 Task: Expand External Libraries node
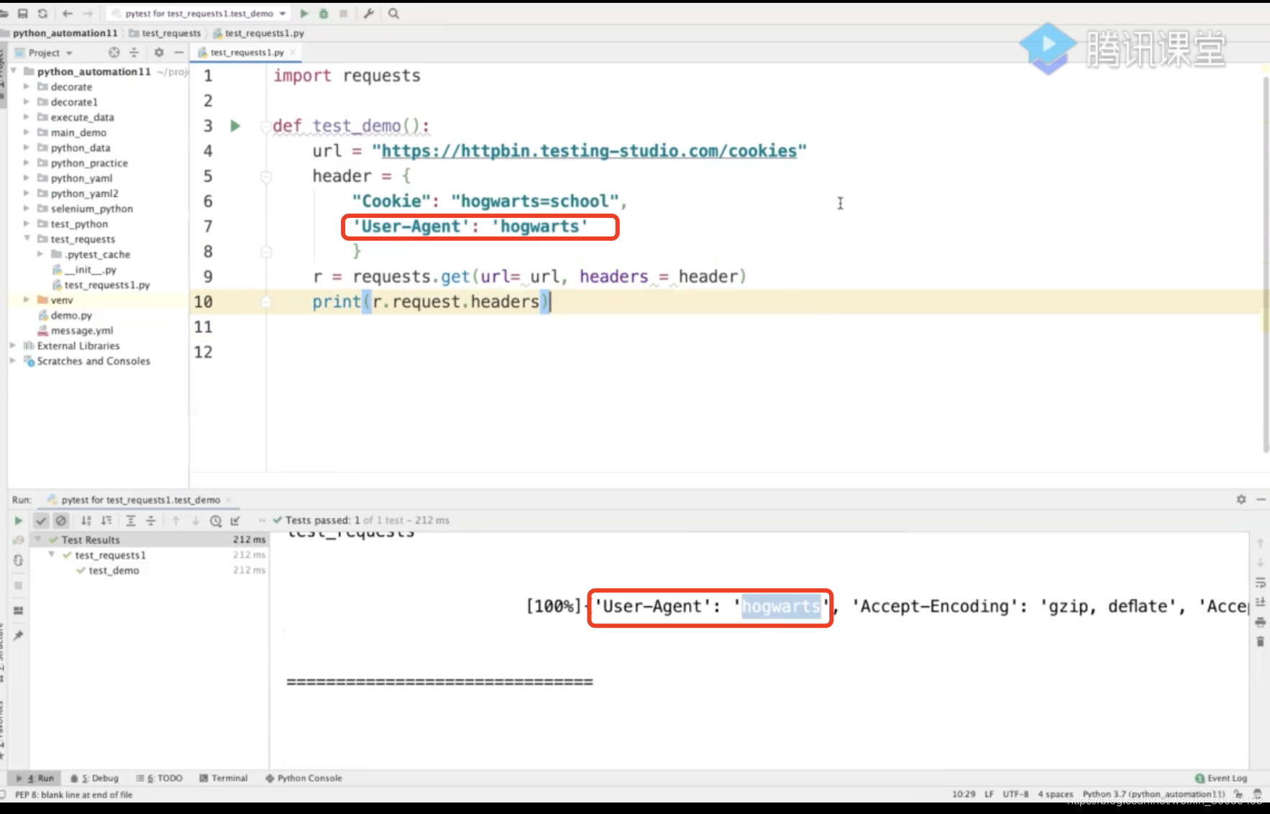coord(13,346)
